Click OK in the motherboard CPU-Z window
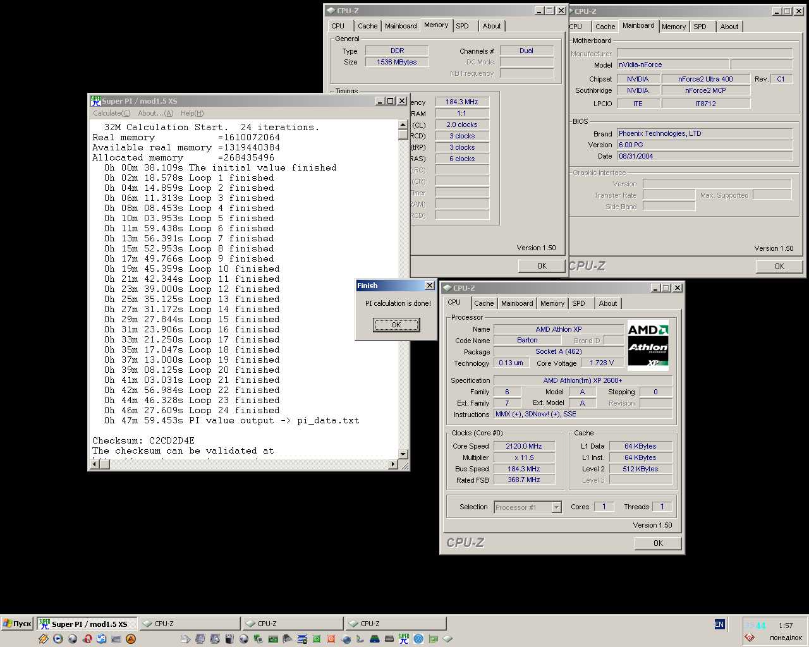This screenshot has height=647, width=809. (x=779, y=267)
